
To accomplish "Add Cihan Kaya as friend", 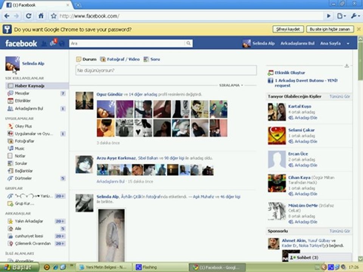I will (x=306, y=194).
